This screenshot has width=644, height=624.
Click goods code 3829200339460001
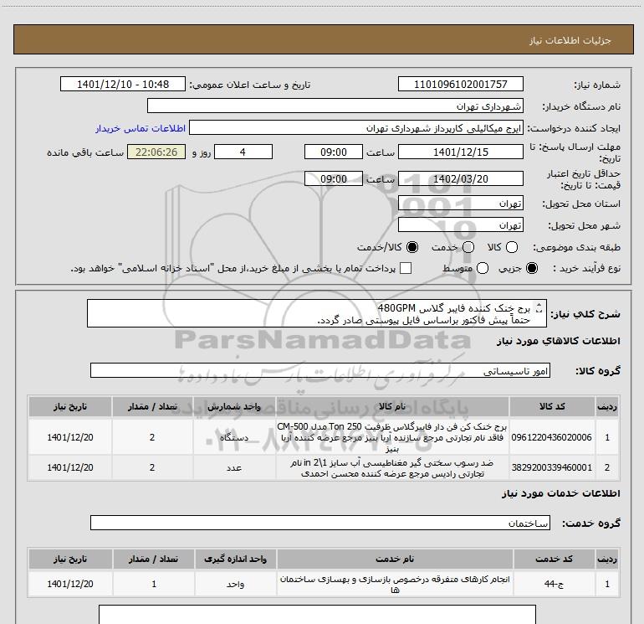click(552, 467)
